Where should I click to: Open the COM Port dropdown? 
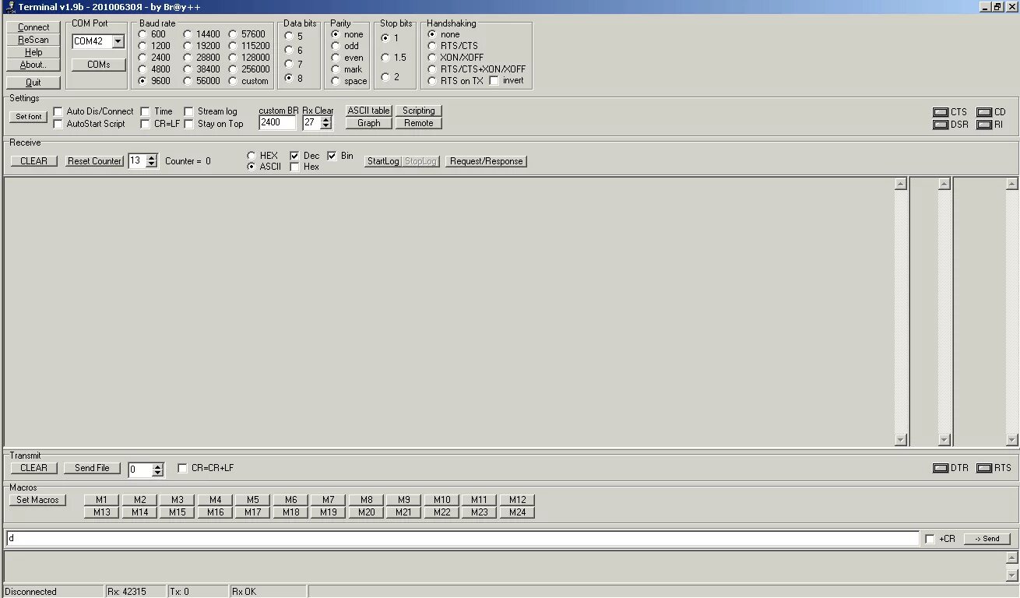tap(118, 41)
